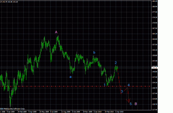
Task: Click the 127.40 price scale label
Action: pos(154,93)
